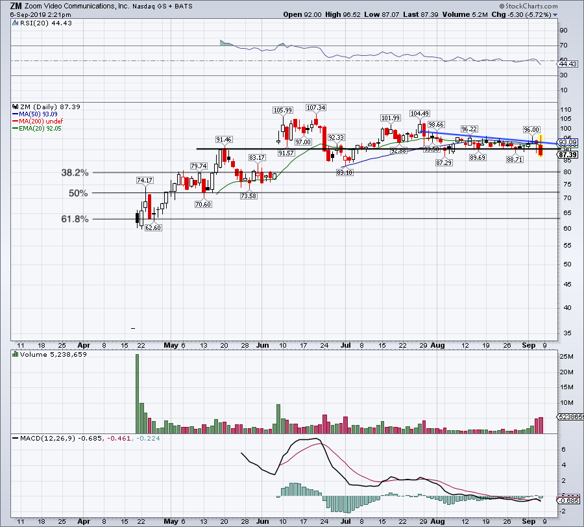This screenshot has height=527, width=584.
Task: Click the date stamp 6-Sep-2019 2:21pm
Action: coord(41,15)
